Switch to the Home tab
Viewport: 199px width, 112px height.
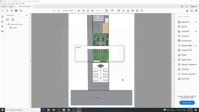pyautogui.click(x=4, y=6)
